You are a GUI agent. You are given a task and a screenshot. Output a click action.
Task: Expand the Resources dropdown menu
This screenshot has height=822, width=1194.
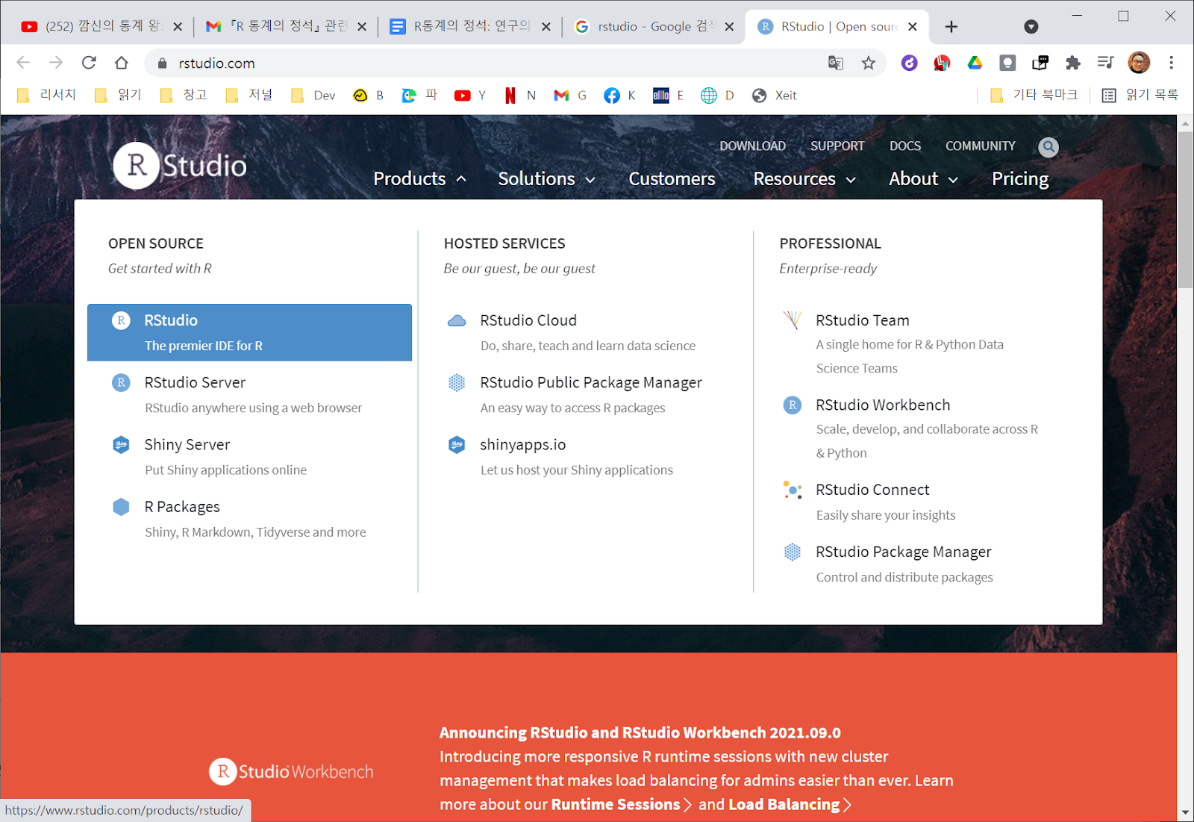[804, 179]
